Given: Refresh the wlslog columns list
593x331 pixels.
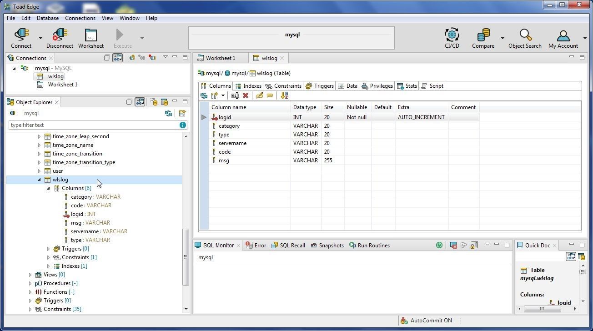Looking at the screenshot, I should (x=204, y=95).
